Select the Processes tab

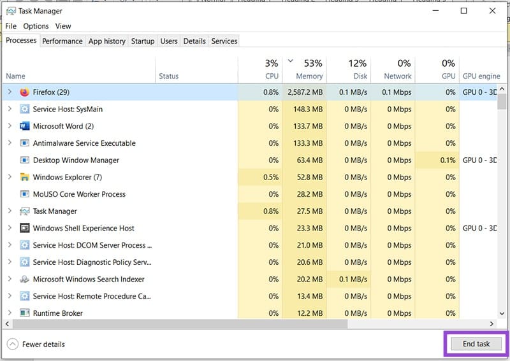(21, 40)
